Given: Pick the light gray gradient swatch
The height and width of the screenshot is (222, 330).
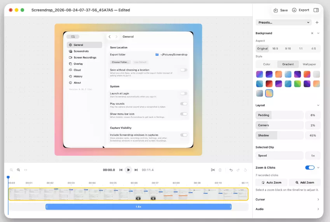Looking at the screenshot, I should click(x=316, y=74).
